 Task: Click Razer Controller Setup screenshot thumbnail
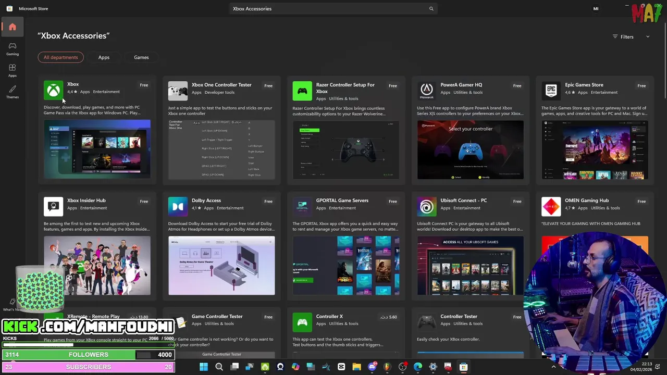[x=346, y=149]
